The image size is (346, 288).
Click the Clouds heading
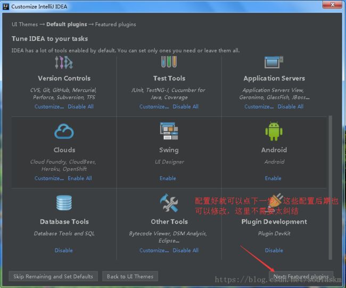pyautogui.click(x=64, y=150)
